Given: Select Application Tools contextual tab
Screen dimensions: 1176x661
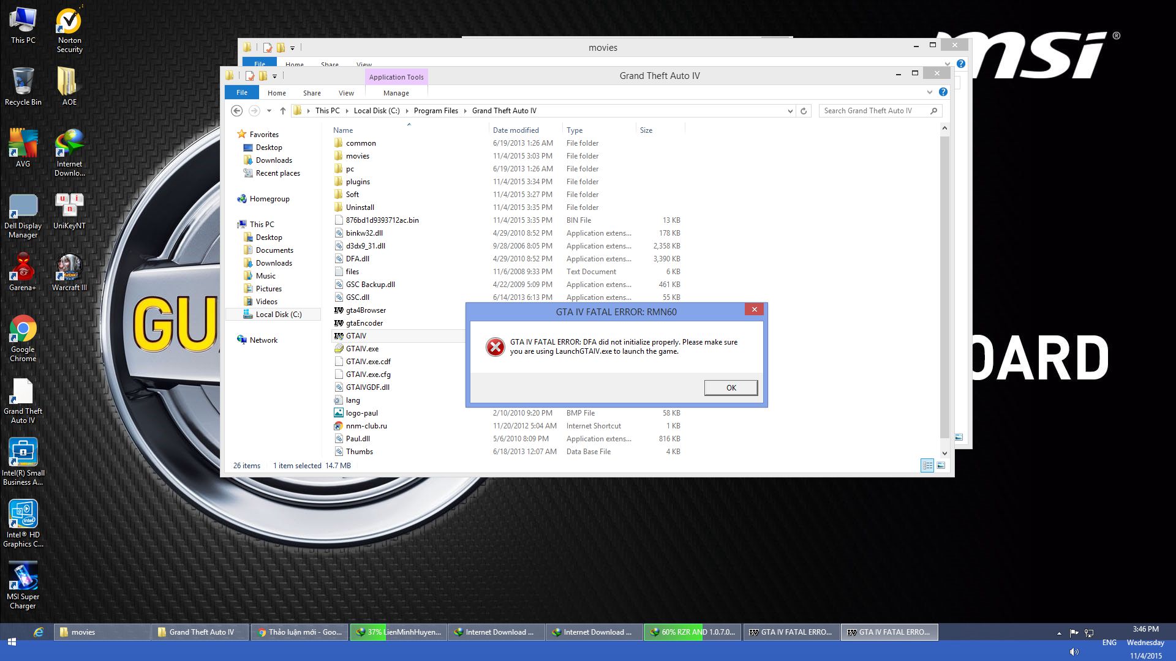Looking at the screenshot, I should 396,77.
